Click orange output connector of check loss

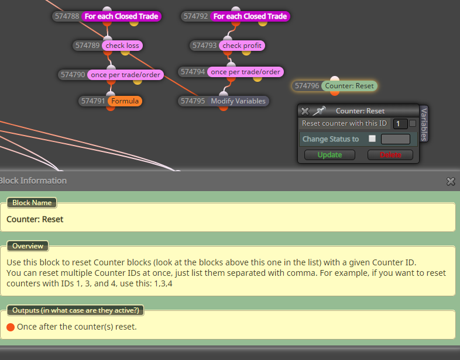pyautogui.click(x=108, y=53)
